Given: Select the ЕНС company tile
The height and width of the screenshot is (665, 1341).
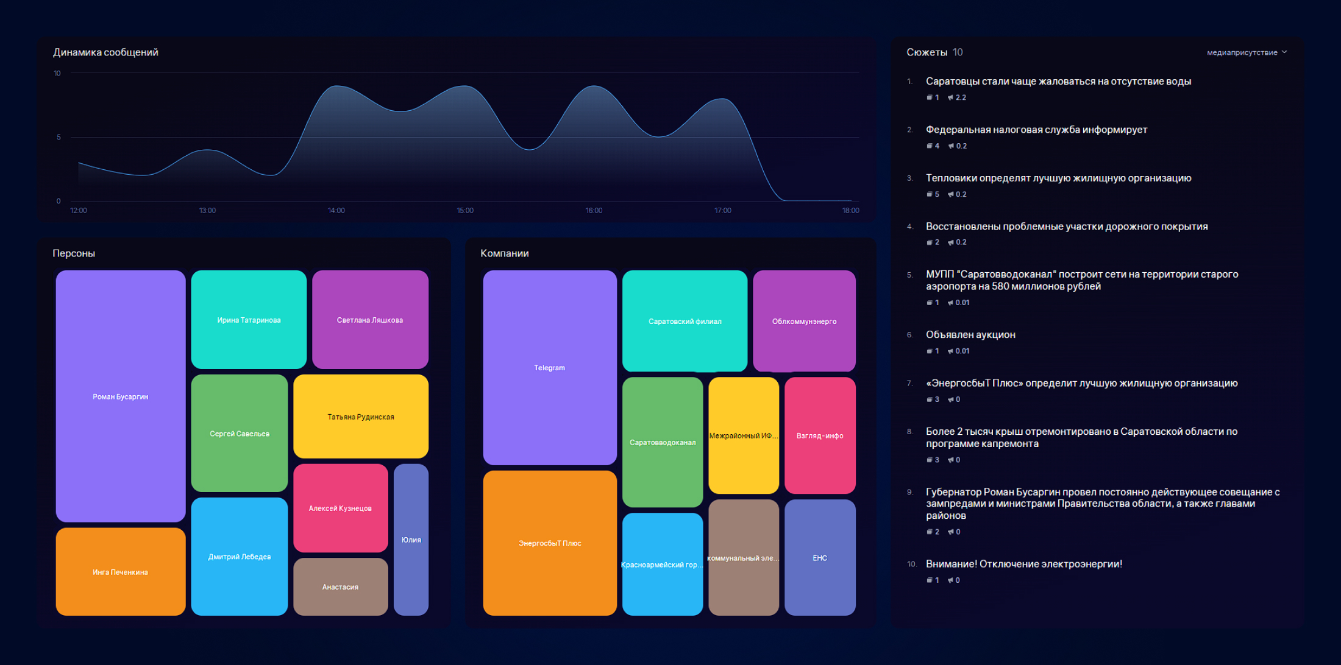Looking at the screenshot, I should tap(820, 558).
